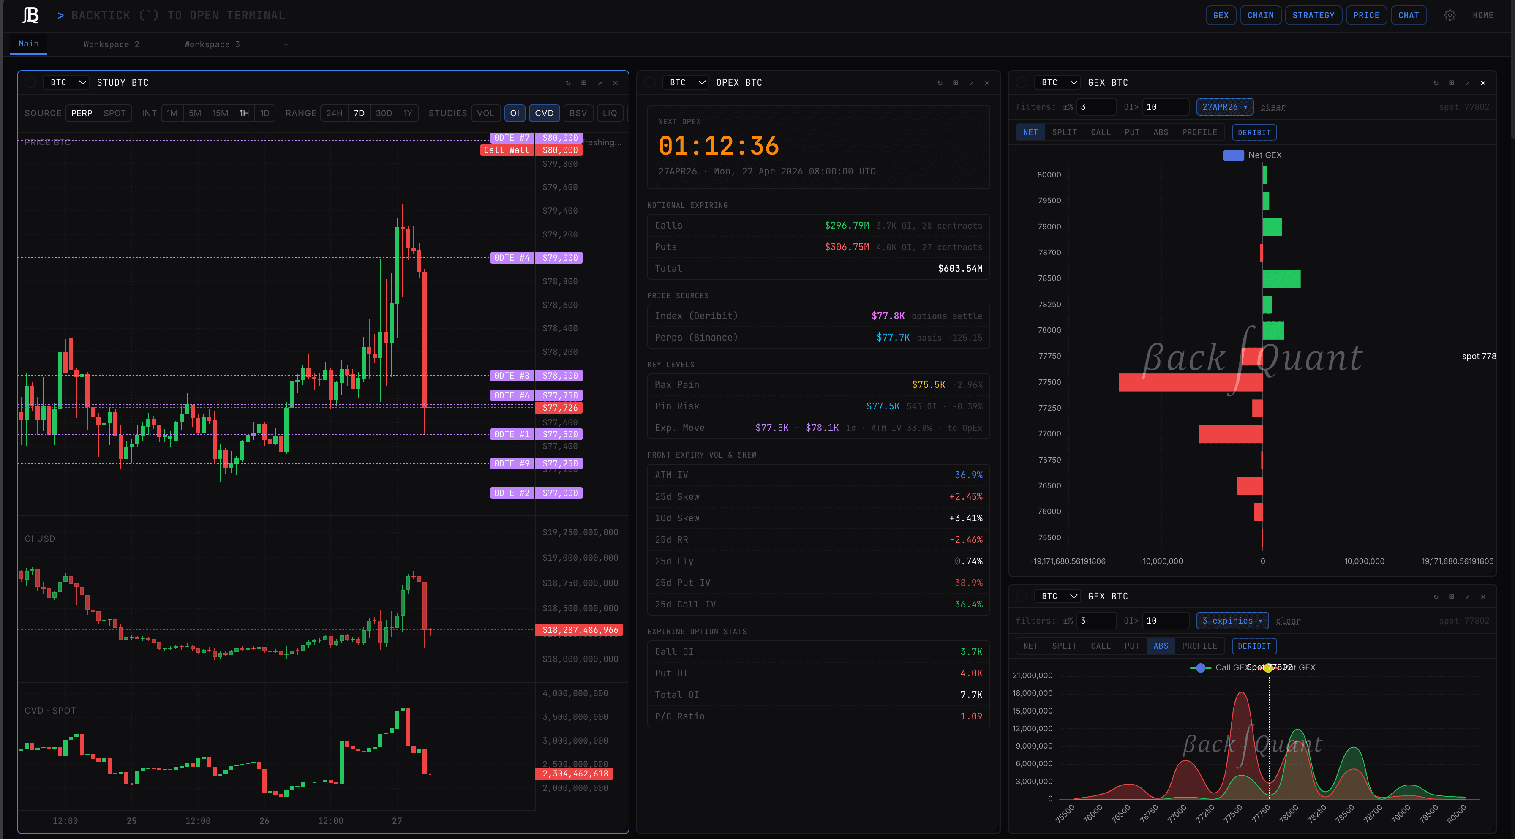1515x839 pixels.
Task: Click clear in the 27APR26 GEX filters
Action: [x=1272, y=107]
